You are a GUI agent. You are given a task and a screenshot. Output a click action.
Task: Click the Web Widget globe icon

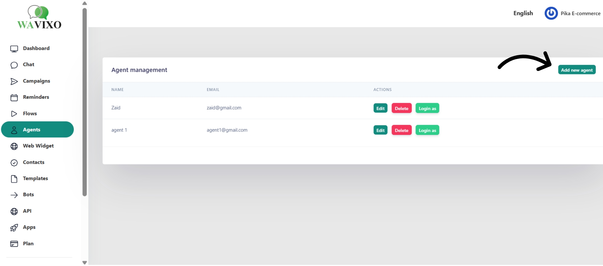[14, 146]
